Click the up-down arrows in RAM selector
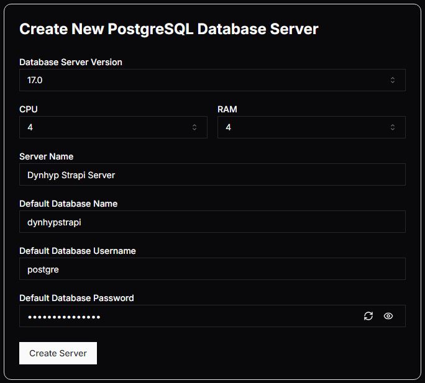 pyautogui.click(x=392, y=127)
